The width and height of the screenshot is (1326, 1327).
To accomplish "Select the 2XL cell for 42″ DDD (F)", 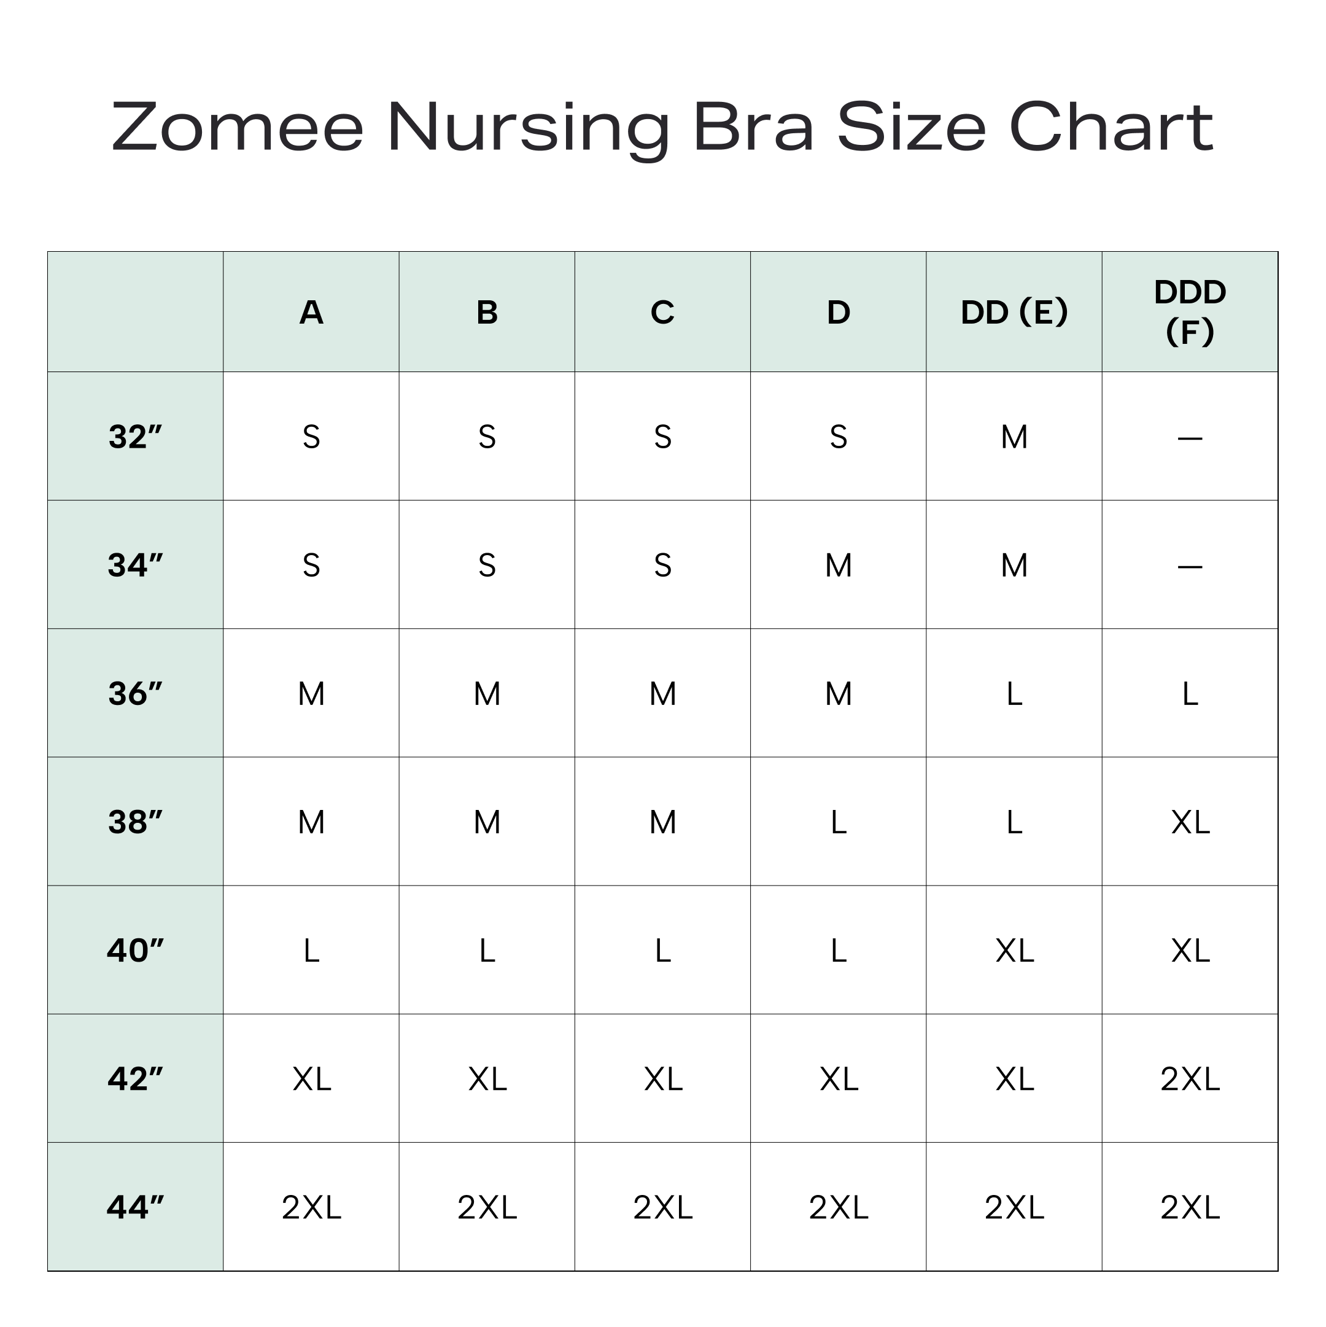I will [x=1190, y=1079].
